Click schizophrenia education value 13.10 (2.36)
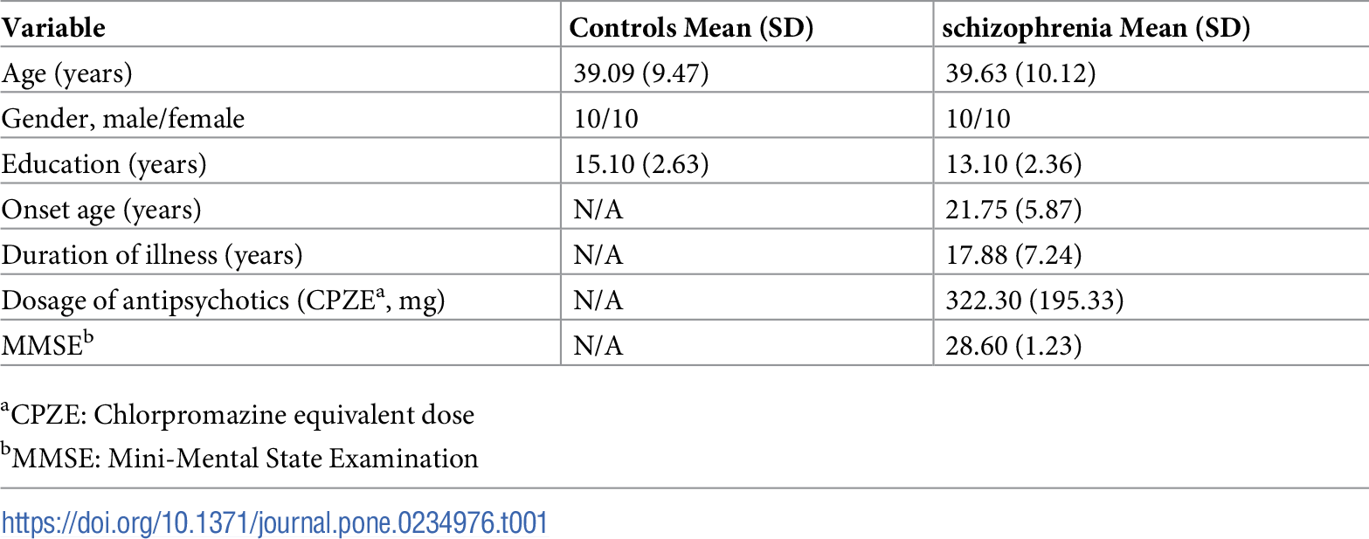1369x539 pixels. tap(1013, 164)
